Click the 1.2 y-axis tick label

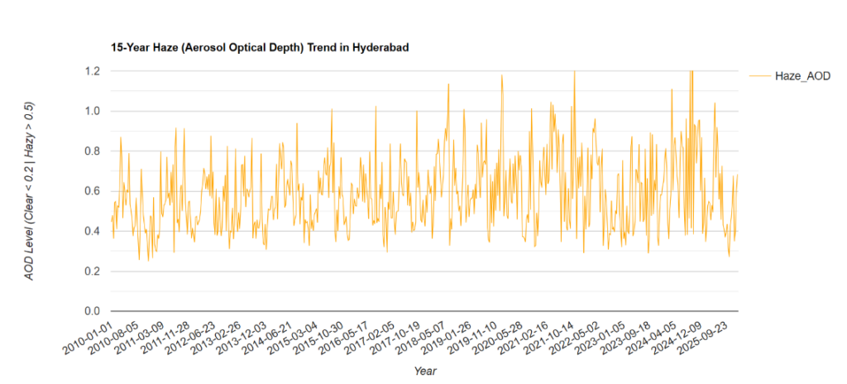90,71
